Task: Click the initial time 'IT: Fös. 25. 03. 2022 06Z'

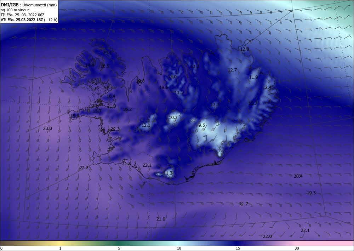Action: pyautogui.click(x=23, y=15)
